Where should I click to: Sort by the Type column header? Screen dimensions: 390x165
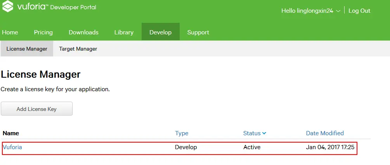pyautogui.click(x=182, y=133)
